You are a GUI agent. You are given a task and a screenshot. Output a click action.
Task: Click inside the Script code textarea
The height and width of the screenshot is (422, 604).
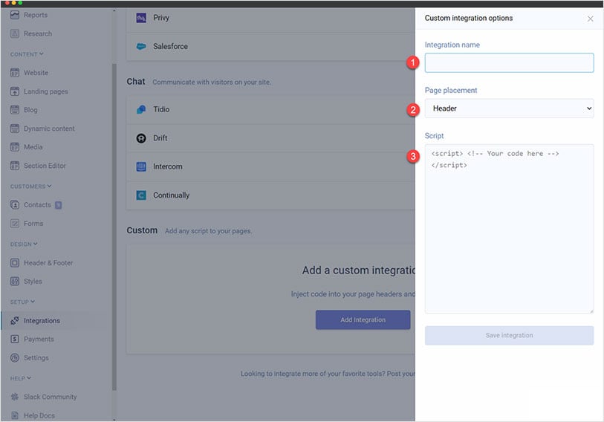509,238
